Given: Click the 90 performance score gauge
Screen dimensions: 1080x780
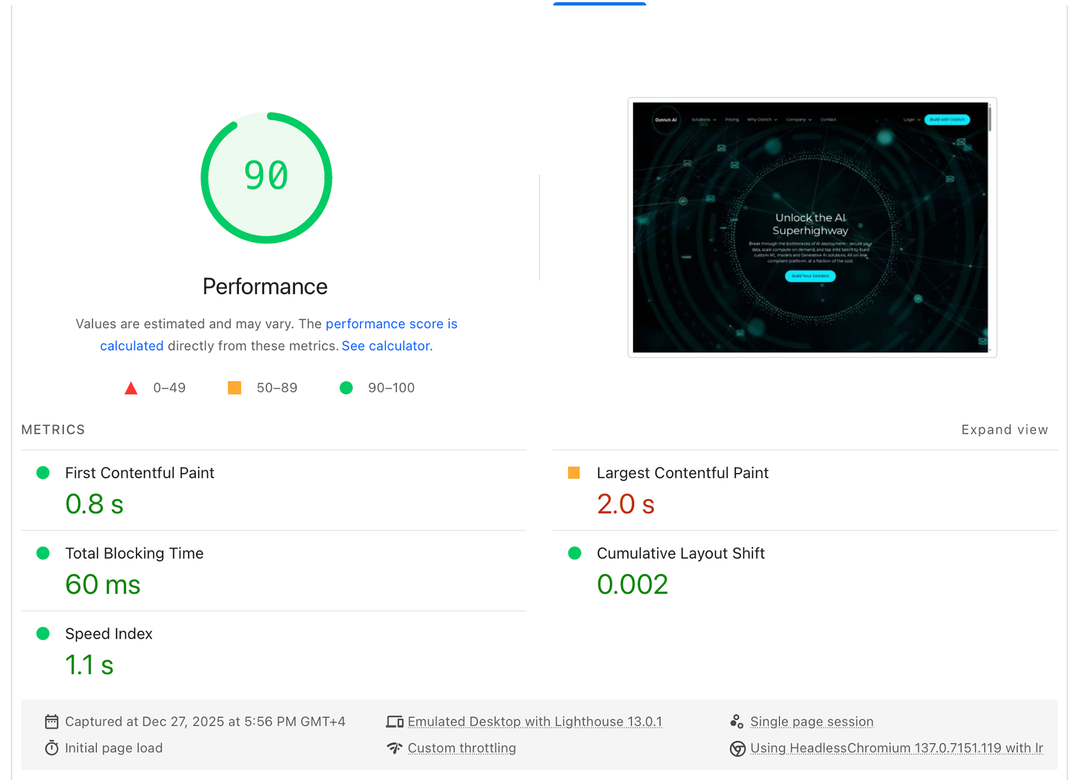Looking at the screenshot, I should click(x=266, y=177).
